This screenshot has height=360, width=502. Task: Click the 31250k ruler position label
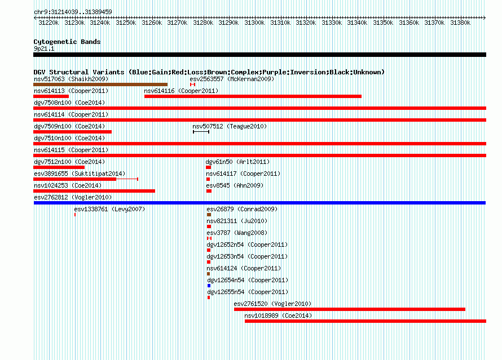pos(126,23)
